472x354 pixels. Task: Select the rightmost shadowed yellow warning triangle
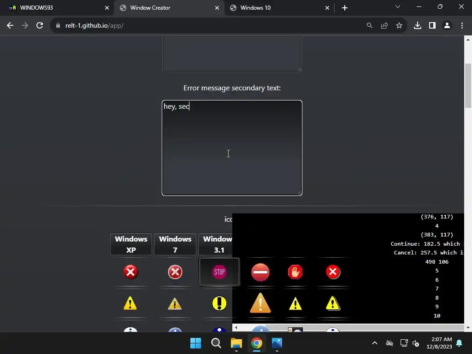tap(333, 303)
